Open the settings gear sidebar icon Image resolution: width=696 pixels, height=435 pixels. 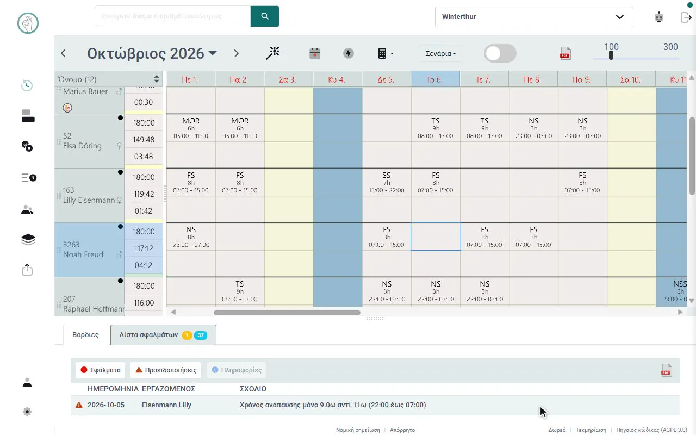coord(27,412)
